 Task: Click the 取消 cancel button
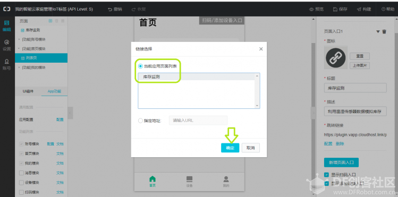[250, 148]
